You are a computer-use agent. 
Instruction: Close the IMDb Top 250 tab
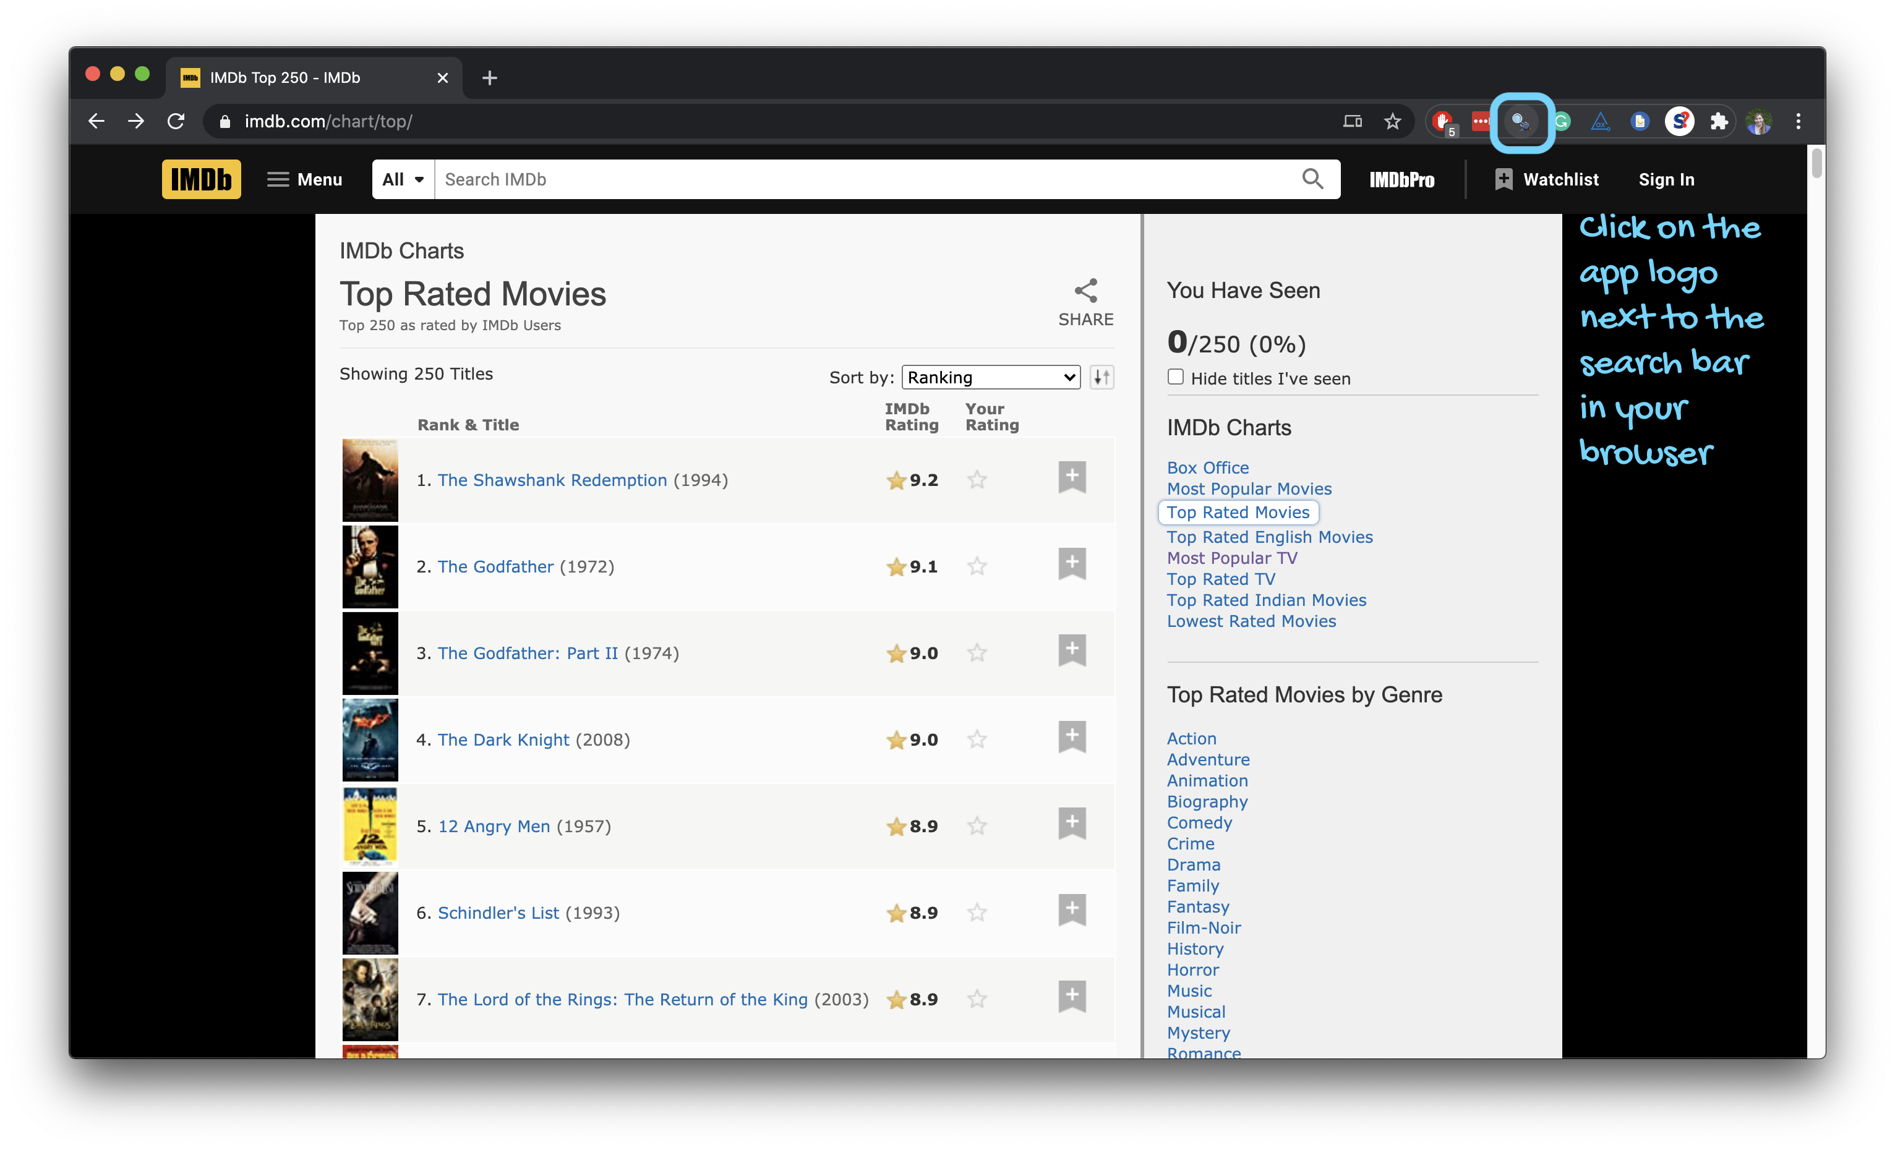point(442,78)
